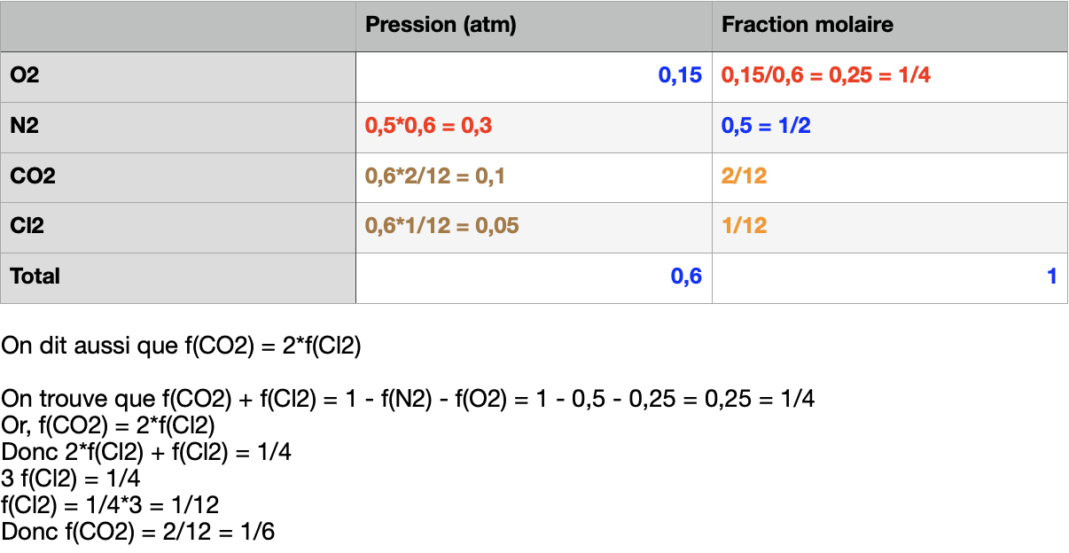This screenshot has height=553, width=1069.
Task: Select the "Fraction molaire" column header
Action: [807, 25]
